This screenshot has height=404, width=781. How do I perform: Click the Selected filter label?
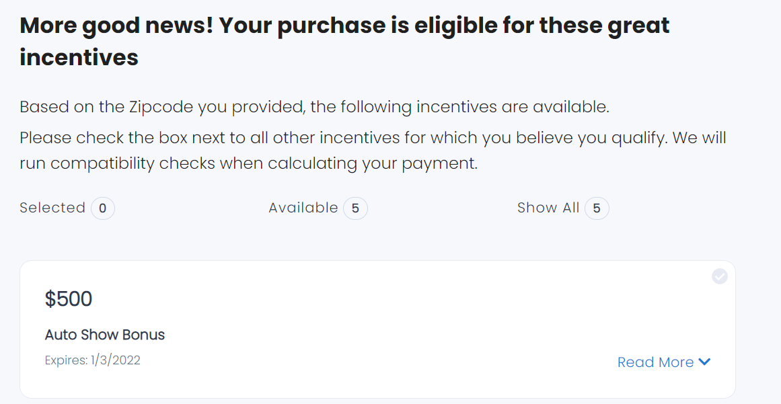coord(52,208)
